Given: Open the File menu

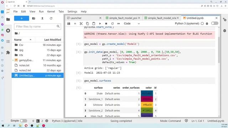Looking at the screenshot, I should pyautogui.click(x=15, y=11).
